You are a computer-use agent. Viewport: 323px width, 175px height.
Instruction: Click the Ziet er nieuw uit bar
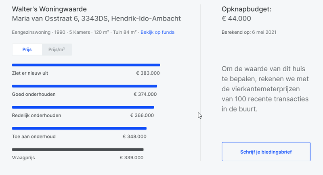[x=86, y=65]
